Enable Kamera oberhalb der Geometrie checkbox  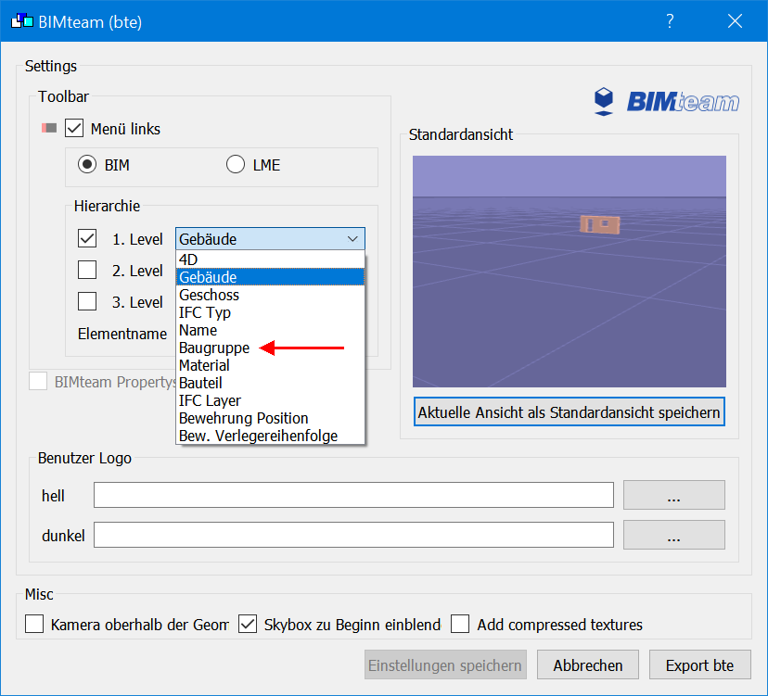click(x=34, y=624)
